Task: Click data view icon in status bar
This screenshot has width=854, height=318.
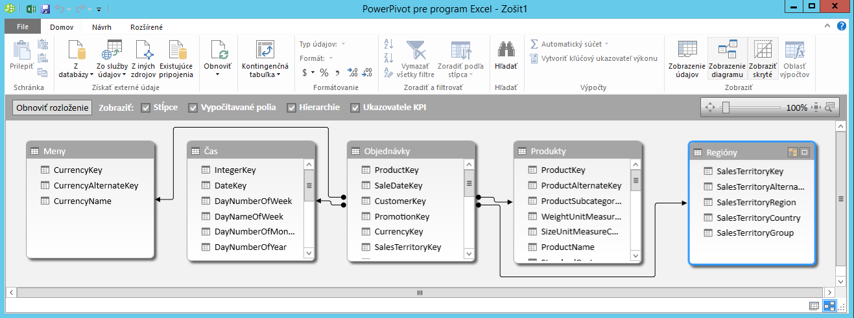Action: [814, 306]
